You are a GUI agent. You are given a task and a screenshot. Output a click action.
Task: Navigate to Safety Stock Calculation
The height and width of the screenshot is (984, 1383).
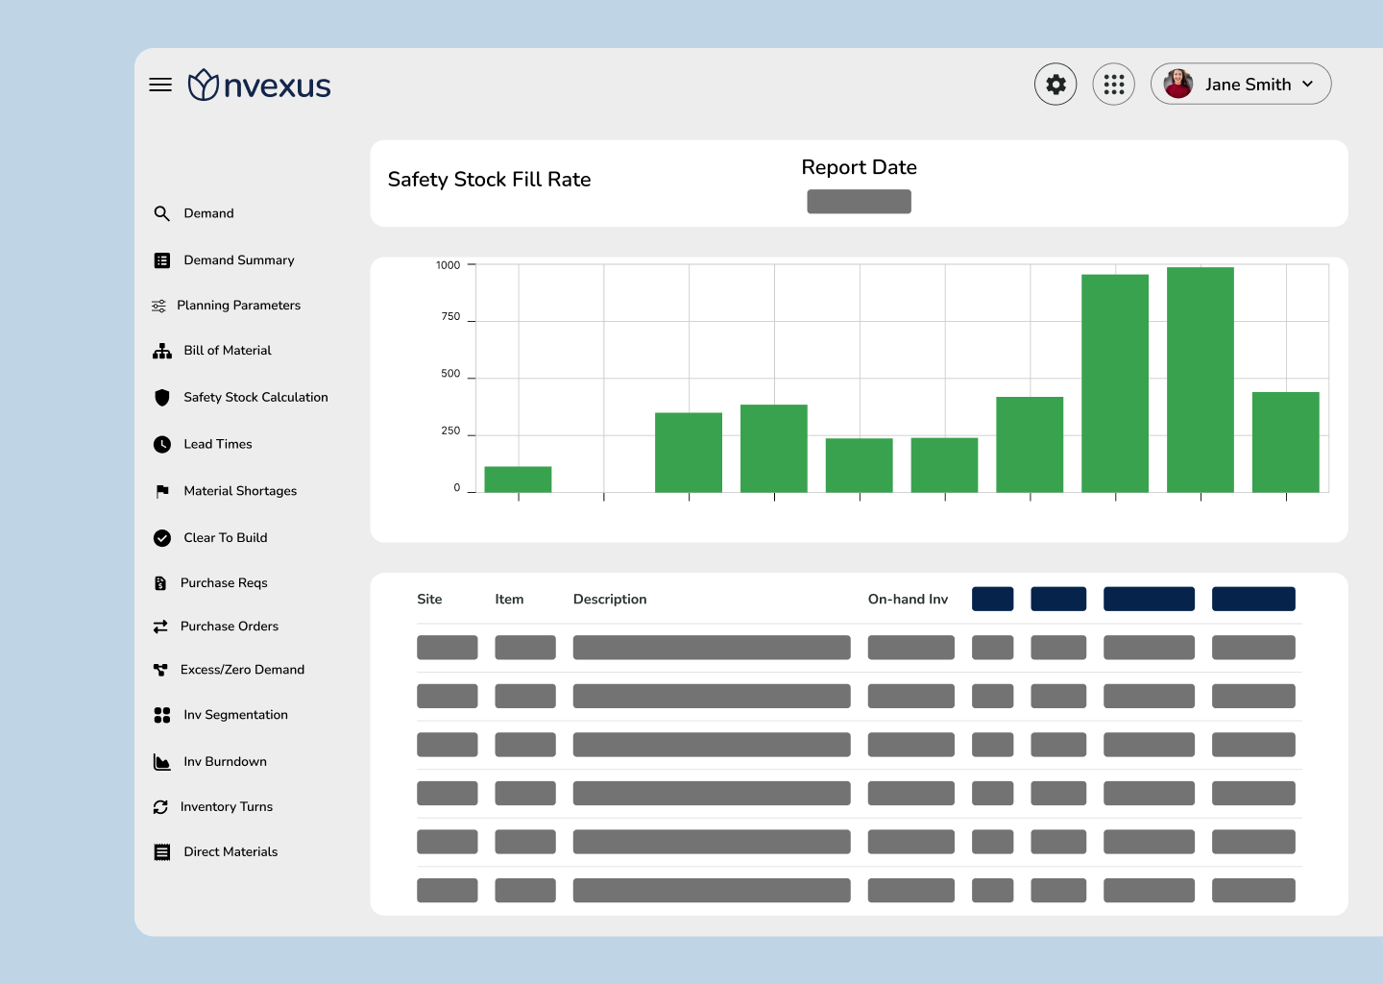255,398
